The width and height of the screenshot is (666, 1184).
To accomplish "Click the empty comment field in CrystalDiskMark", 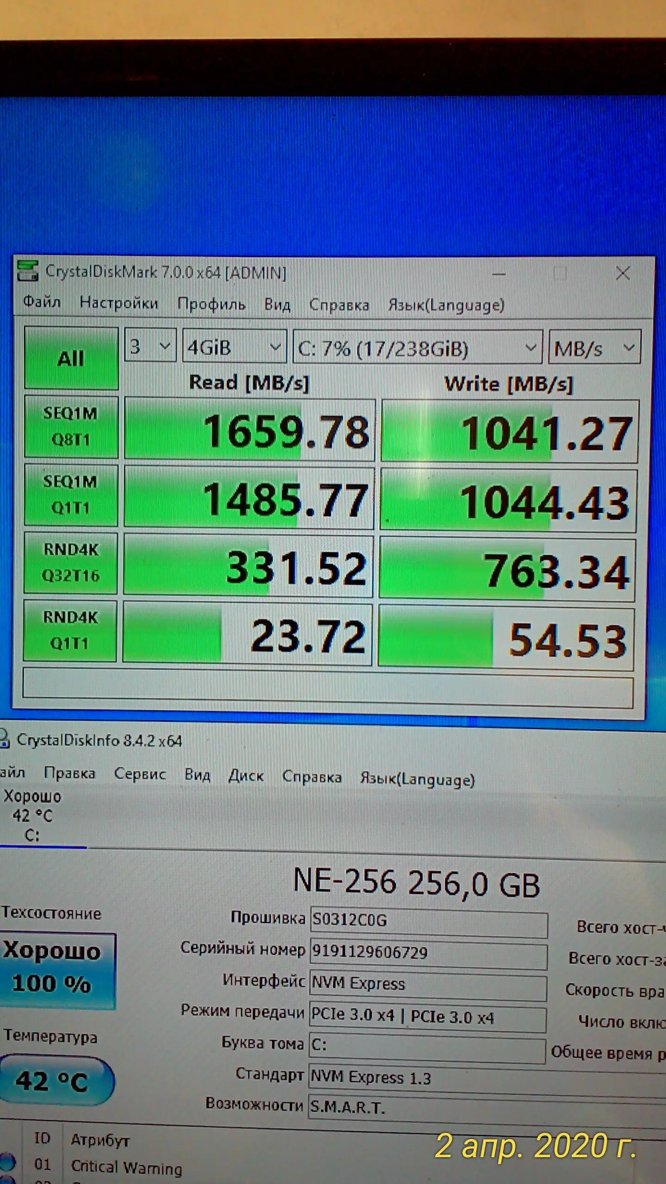I will click(x=328, y=688).
